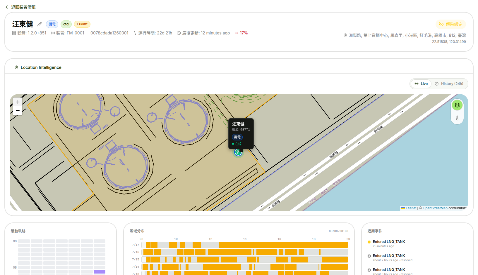Screen dimensions: 478x275
Task: Click the 機電 tag next to name
Action: pyautogui.click(x=52, y=24)
